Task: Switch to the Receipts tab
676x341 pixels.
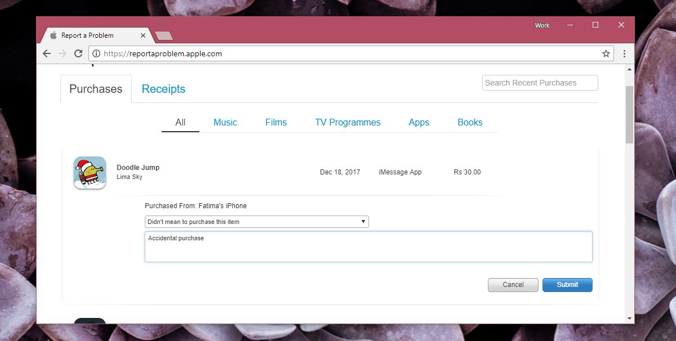Action: 163,89
